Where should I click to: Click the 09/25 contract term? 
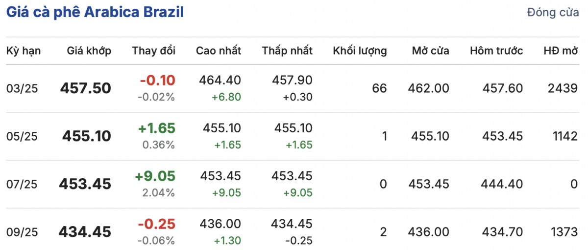(23, 231)
